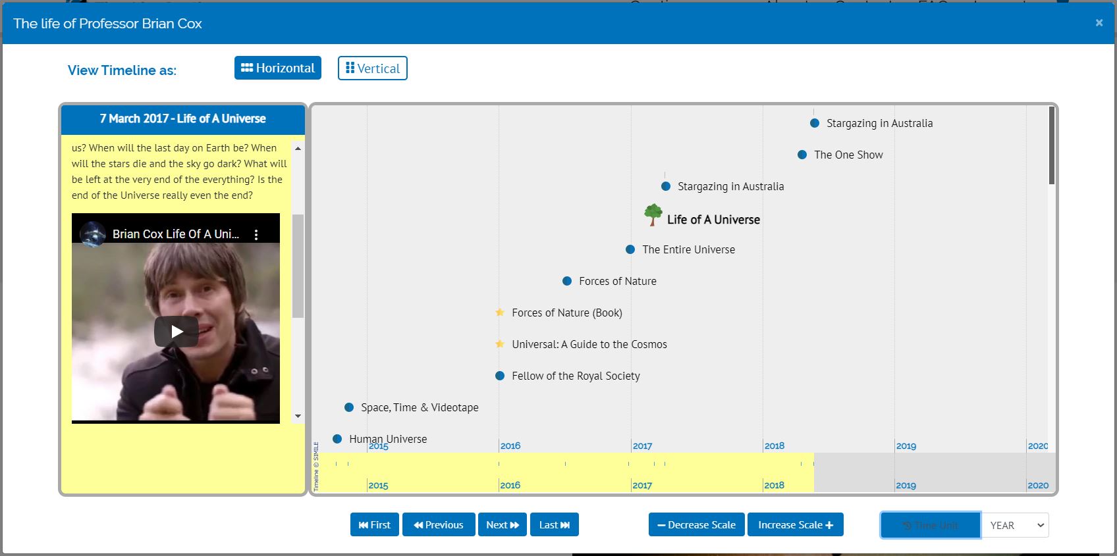Viewport: 1117px width, 556px height.
Task: Open the video options three-dot menu
Action: click(256, 234)
